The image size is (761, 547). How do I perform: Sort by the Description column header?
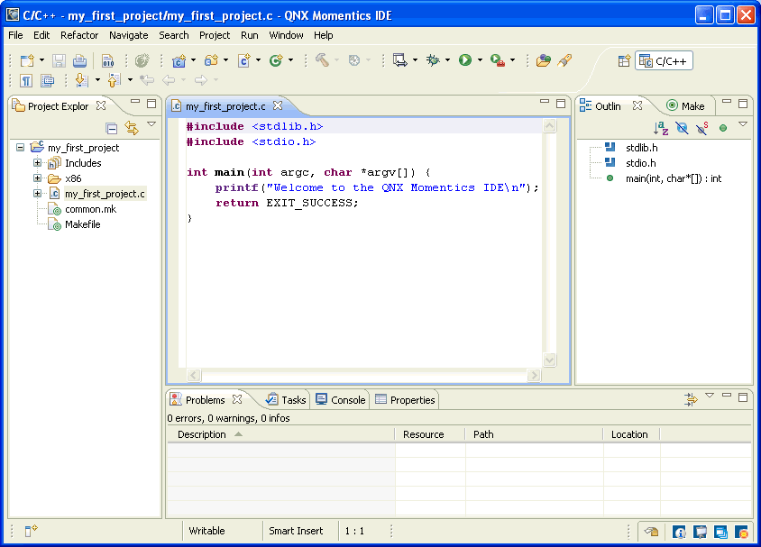point(202,434)
